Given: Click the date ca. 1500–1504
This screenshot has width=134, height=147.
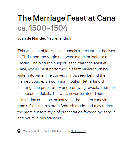Looking at the screenshot, I should pos(43,28).
